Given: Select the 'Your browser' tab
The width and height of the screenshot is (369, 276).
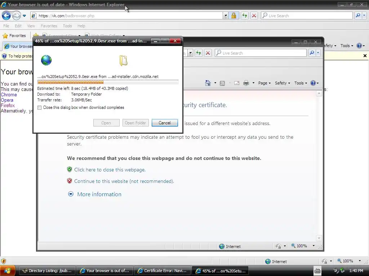Looking at the screenshot, I should [x=18, y=46].
